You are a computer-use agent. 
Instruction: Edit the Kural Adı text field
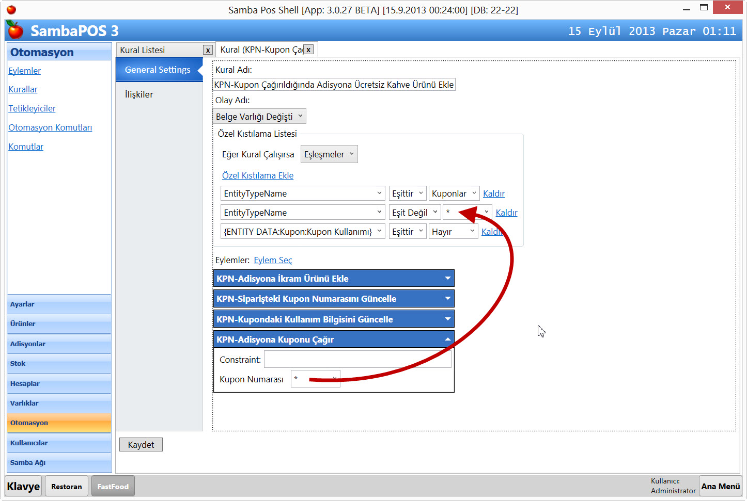334,85
